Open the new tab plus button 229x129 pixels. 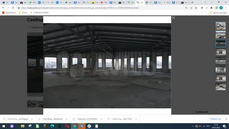pos(192,2)
